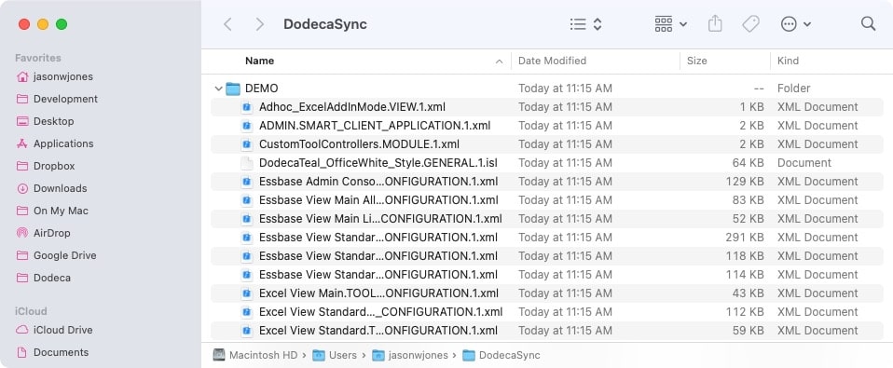Collapse the DEMO folder disclosure arrow
This screenshot has height=368, width=893.
tap(218, 89)
